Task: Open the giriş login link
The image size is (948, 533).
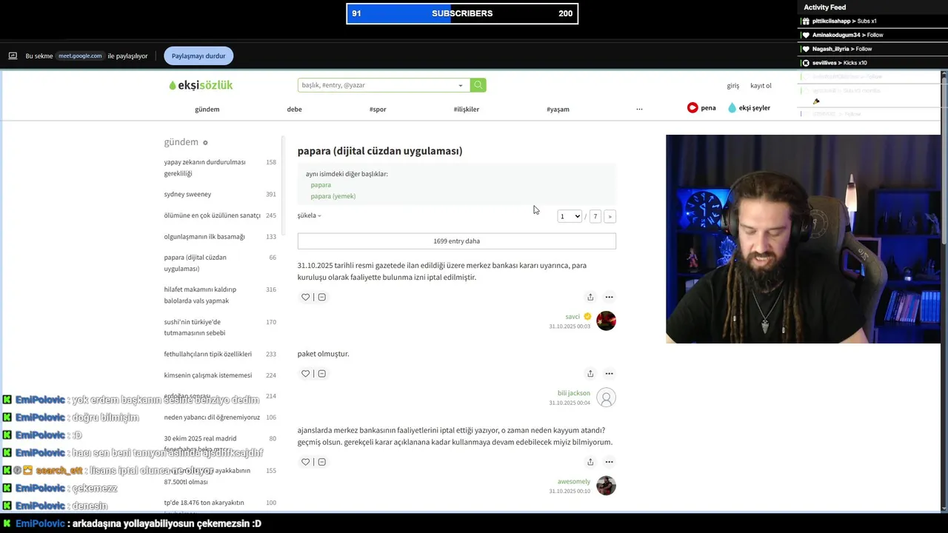Action: point(732,86)
